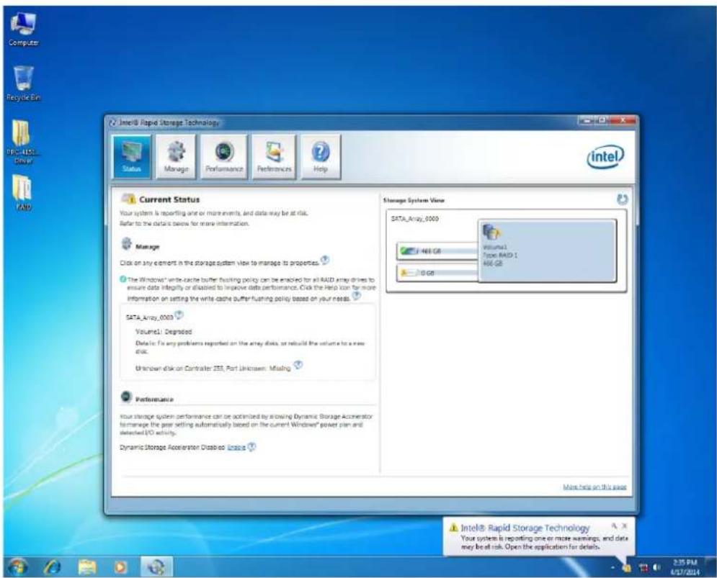Viewport: 717px width, 578px height.
Task: Click help icon next to Missing disk status
Action: (298, 365)
